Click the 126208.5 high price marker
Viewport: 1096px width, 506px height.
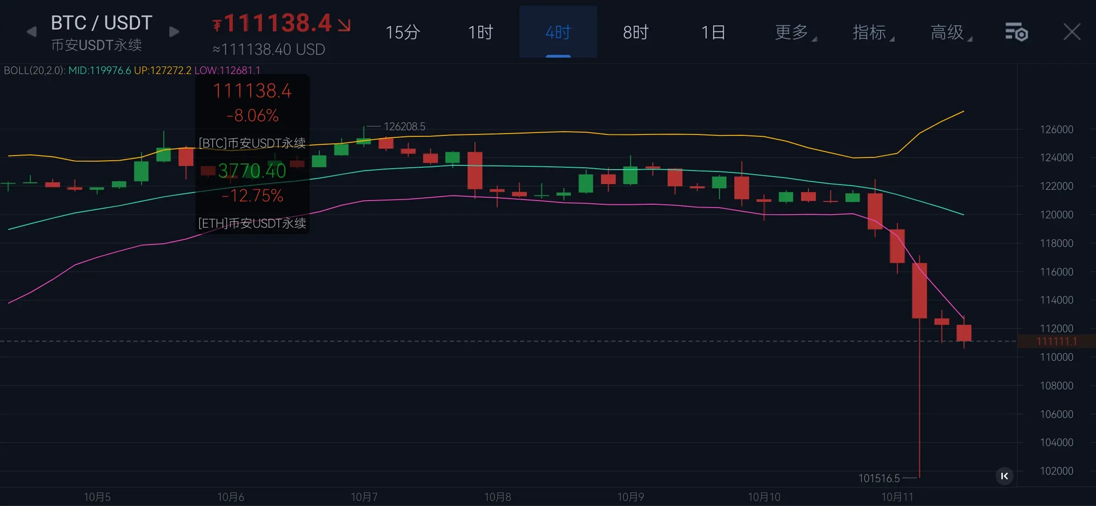tap(404, 126)
